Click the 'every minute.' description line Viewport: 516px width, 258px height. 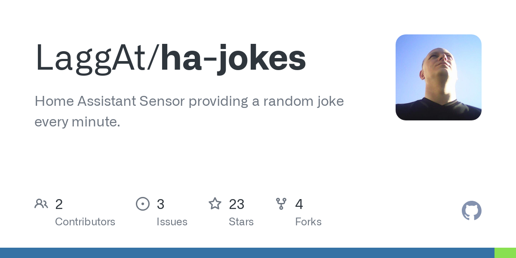click(77, 122)
